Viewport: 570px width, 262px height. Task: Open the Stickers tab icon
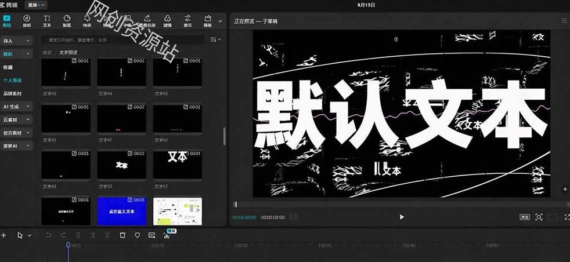coord(67,21)
